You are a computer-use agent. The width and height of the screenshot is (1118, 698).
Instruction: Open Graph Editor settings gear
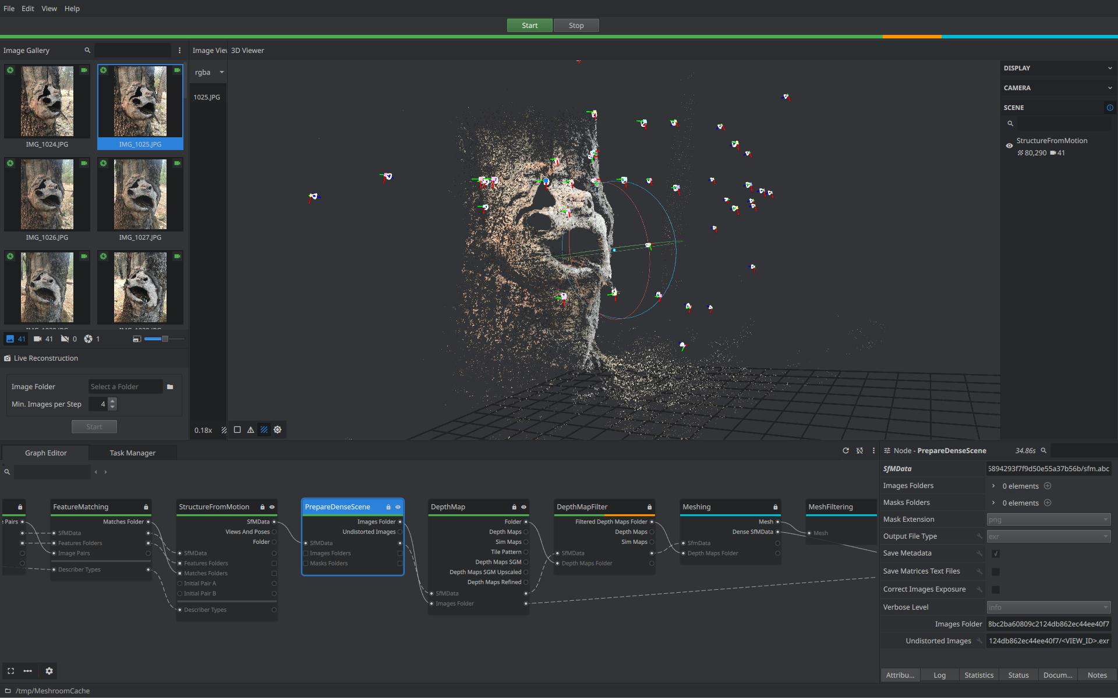point(49,671)
